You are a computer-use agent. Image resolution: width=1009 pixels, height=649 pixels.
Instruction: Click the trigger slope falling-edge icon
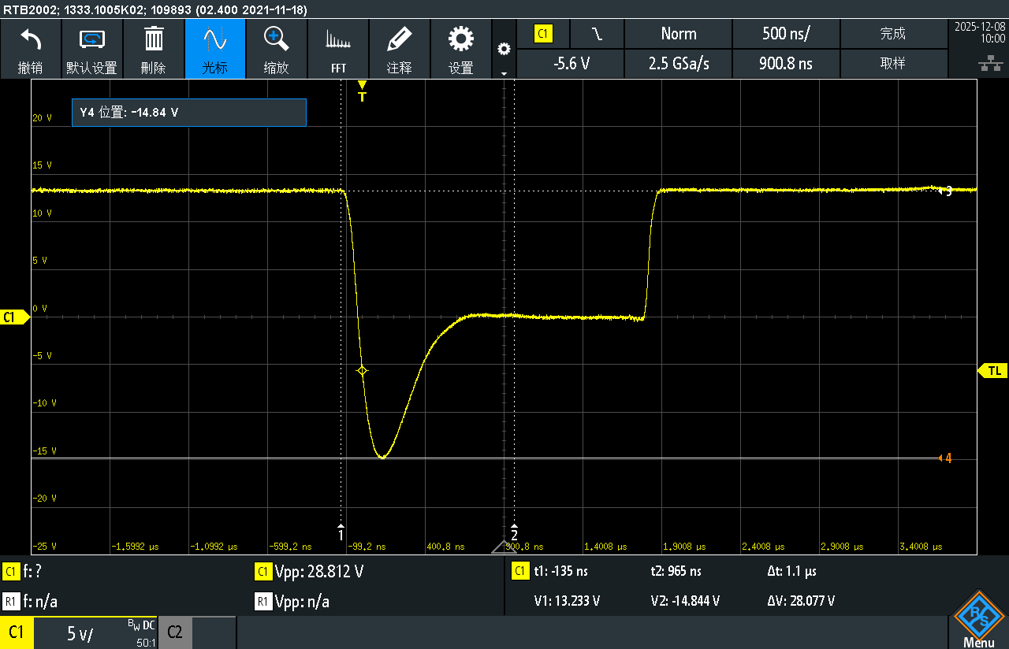[597, 34]
